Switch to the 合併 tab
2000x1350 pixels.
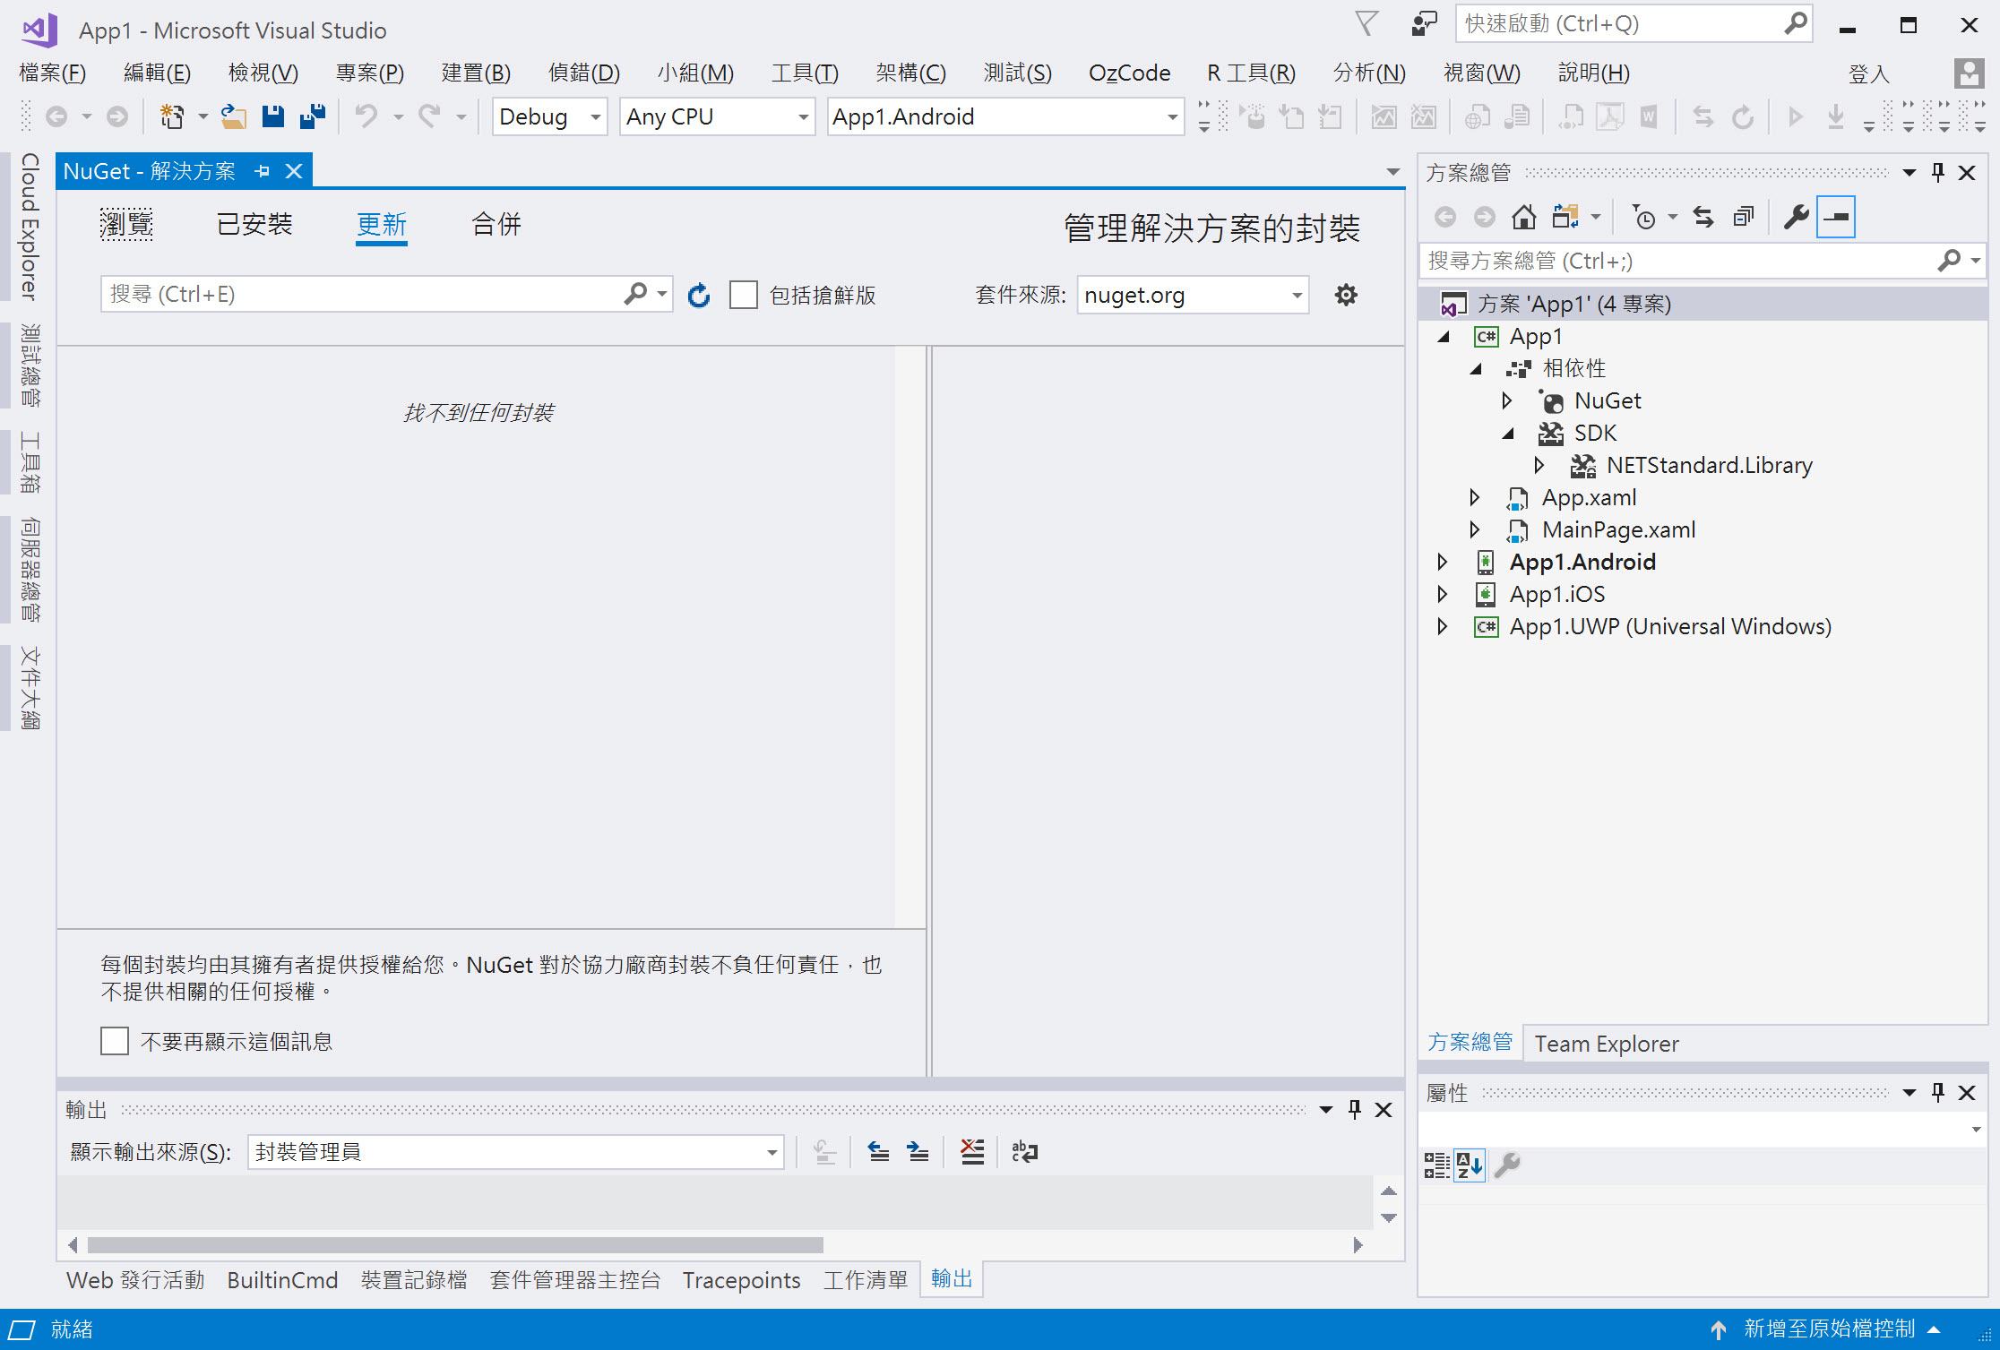coord(496,224)
